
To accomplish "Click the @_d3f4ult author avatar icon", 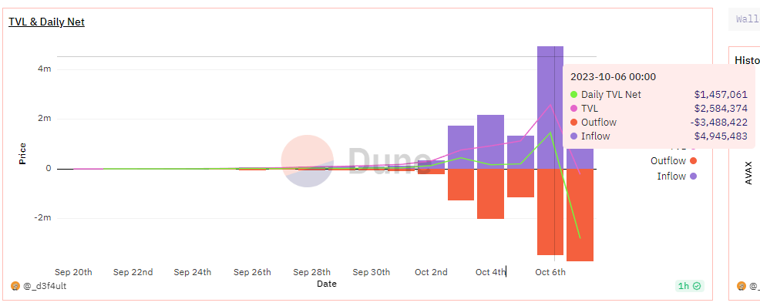I will 15,286.
